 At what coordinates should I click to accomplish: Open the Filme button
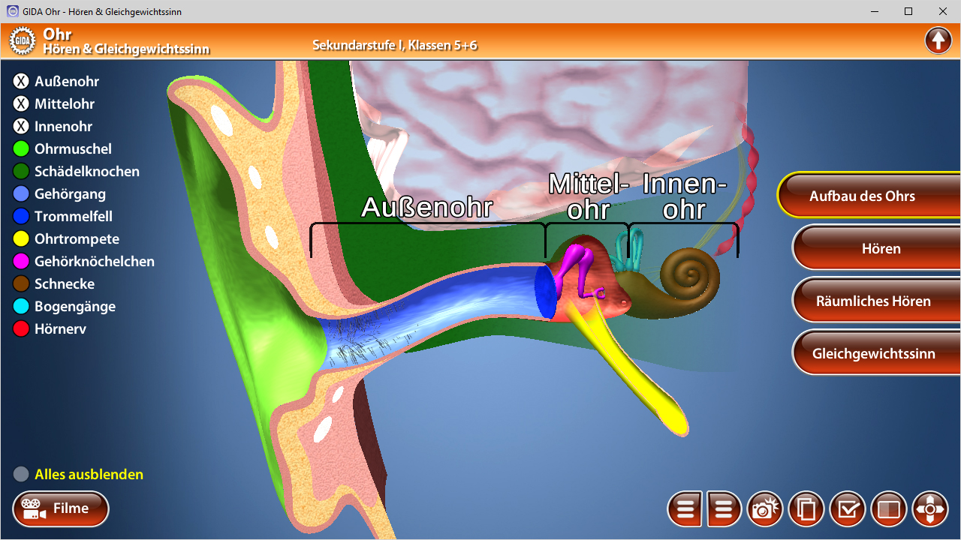tap(61, 509)
